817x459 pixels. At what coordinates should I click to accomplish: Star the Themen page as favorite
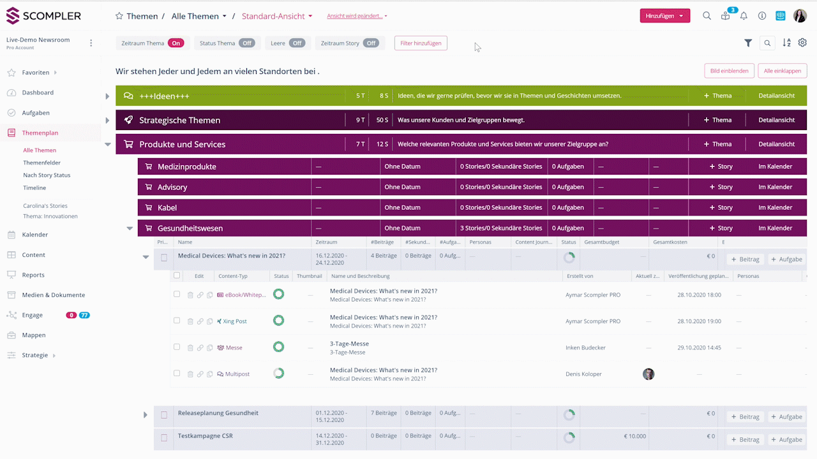pyautogui.click(x=119, y=16)
